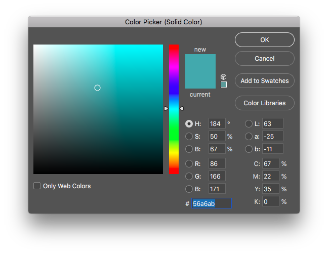328x254 pixels.
Task: Select the H hue radio button
Action: click(189, 124)
